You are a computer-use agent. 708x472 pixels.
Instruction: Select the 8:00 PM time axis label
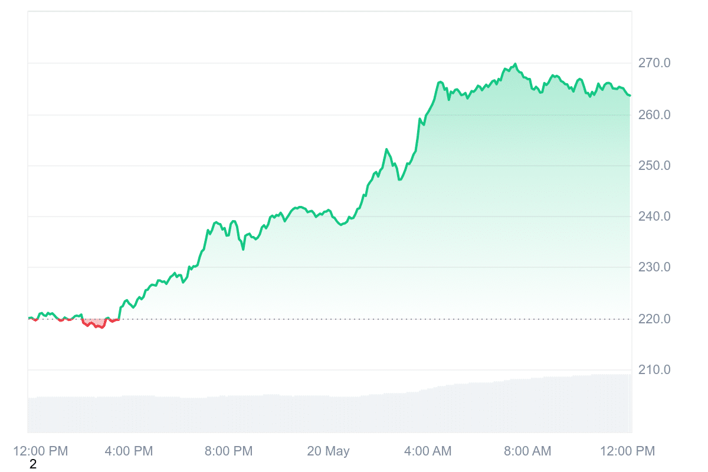pyautogui.click(x=228, y=451)
